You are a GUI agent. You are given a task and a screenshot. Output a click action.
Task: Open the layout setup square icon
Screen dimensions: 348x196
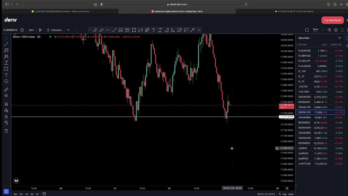[x=307, y=30]
